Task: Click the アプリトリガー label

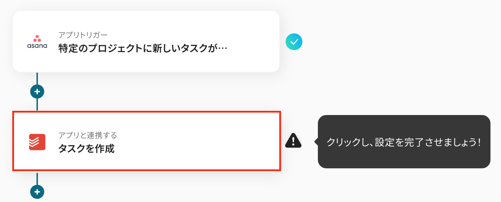Action: point(83,35)
